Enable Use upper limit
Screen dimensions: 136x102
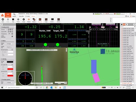click(x=12, y=65)
